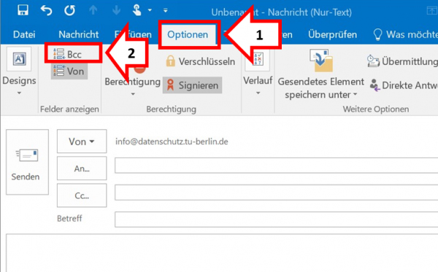Click the next item down arrow
The width and height of the screenshot is (438, 272).
116,10
